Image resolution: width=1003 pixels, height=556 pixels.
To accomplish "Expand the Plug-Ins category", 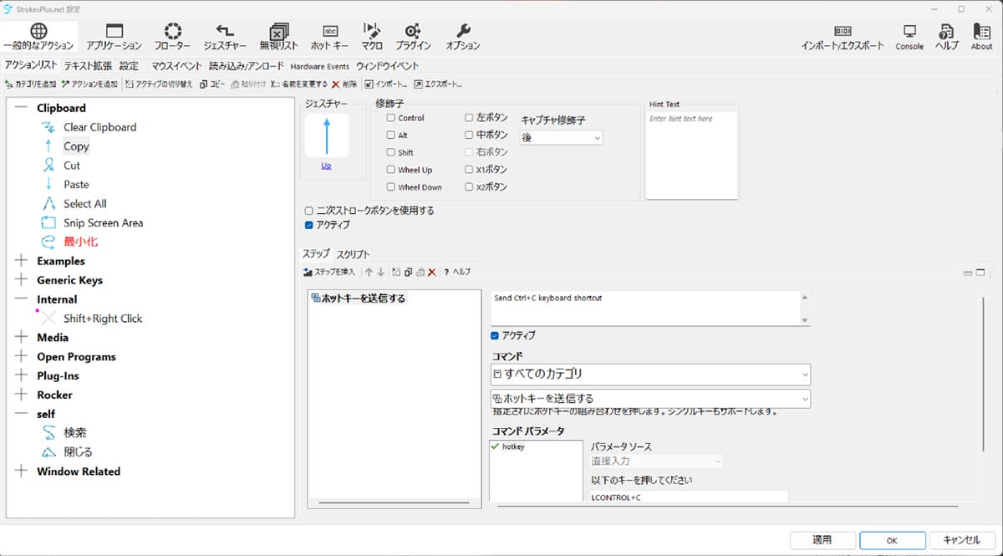I will click(21, 376).
